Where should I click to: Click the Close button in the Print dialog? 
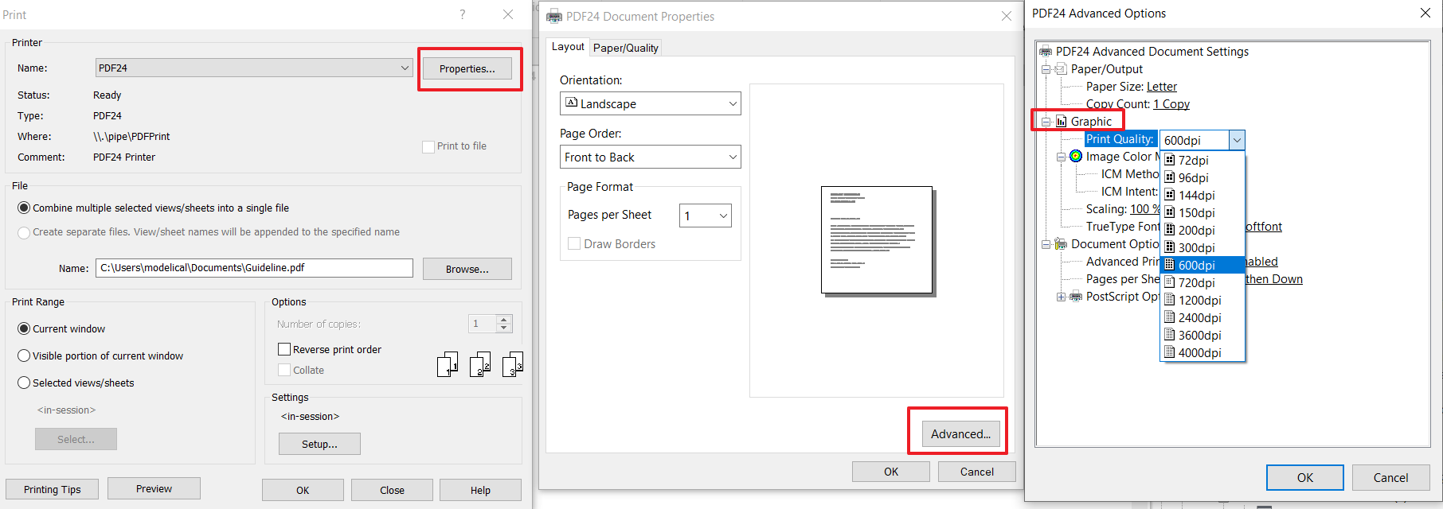[392, 490]
